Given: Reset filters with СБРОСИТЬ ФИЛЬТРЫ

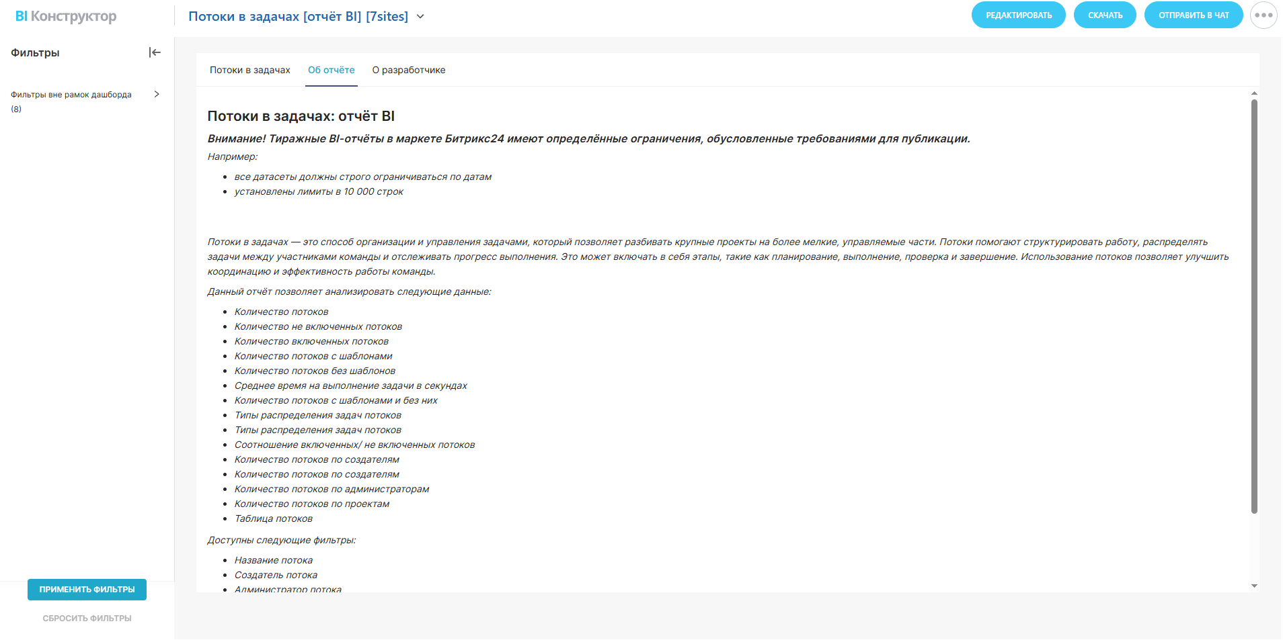Looking at the screenshot, I should point(87,619).
